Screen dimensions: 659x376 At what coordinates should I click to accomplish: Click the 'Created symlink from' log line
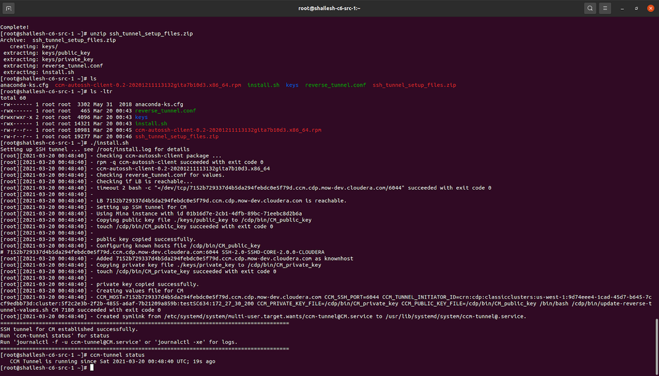pos(263,317)
